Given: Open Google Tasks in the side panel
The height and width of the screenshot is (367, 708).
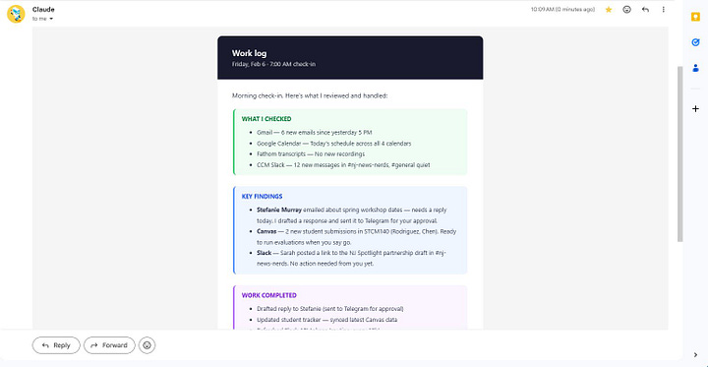Looking at the screenshot, I should (x=695, y=42).
